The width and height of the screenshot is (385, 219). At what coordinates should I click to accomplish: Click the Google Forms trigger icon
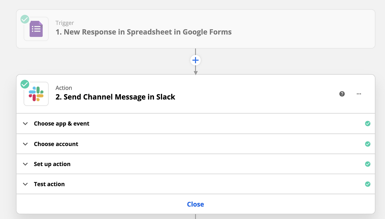point(36,29)
